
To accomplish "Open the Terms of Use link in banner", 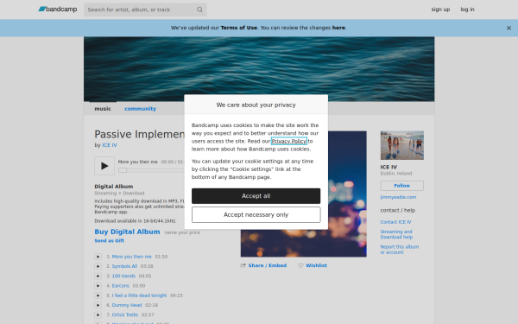I will (x=239, y=28).
